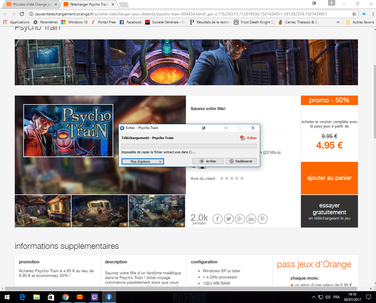Show hidden system tray icons arrow
The width and height of the screenshot is (376, 303).
coord(314,297)
